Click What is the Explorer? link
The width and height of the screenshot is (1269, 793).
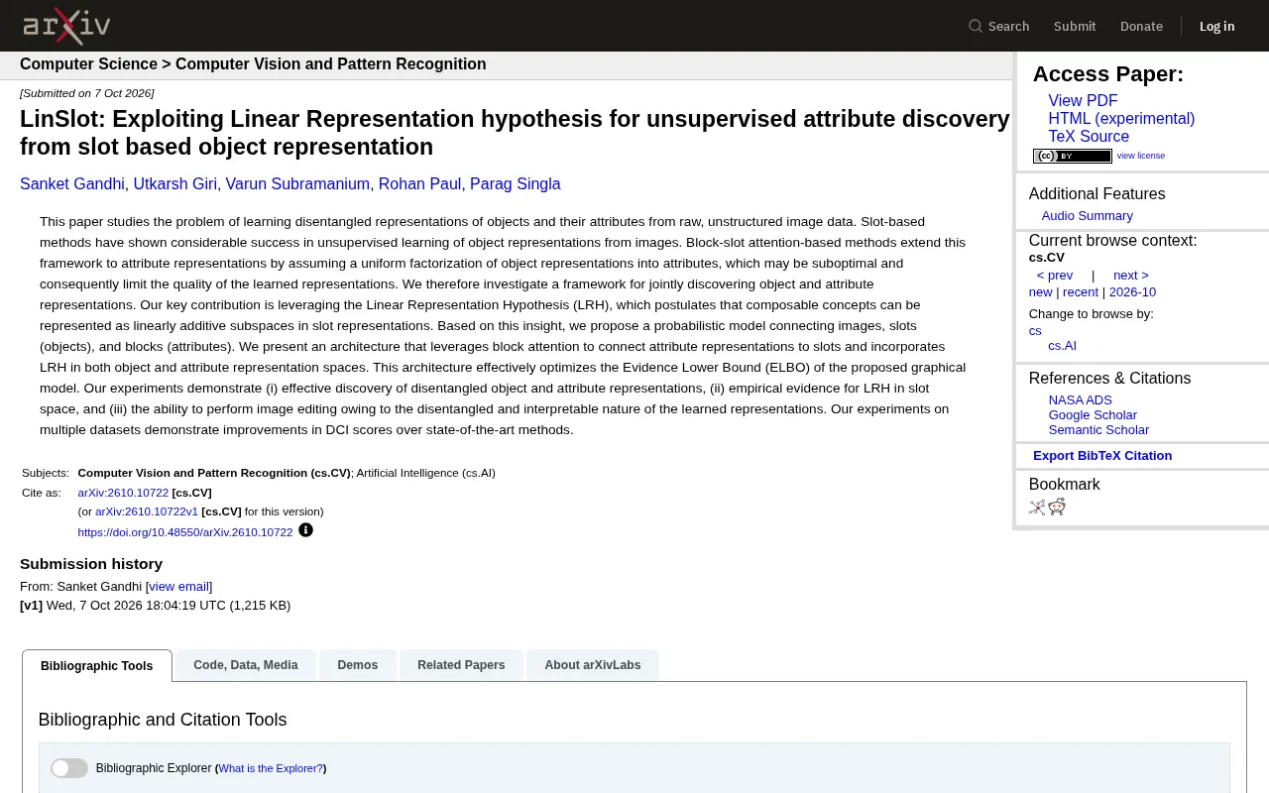[x=271, y=768]
